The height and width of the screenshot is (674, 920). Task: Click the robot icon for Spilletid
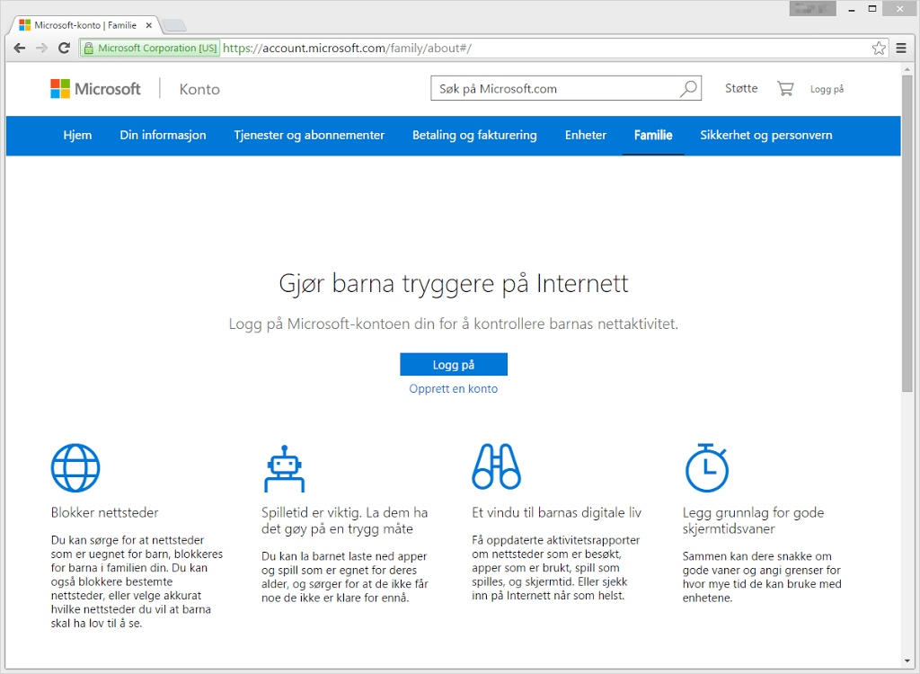[285, 468]
